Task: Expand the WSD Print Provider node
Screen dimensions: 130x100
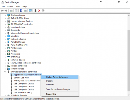Action: pyautogui.click(x=5, y=96)
